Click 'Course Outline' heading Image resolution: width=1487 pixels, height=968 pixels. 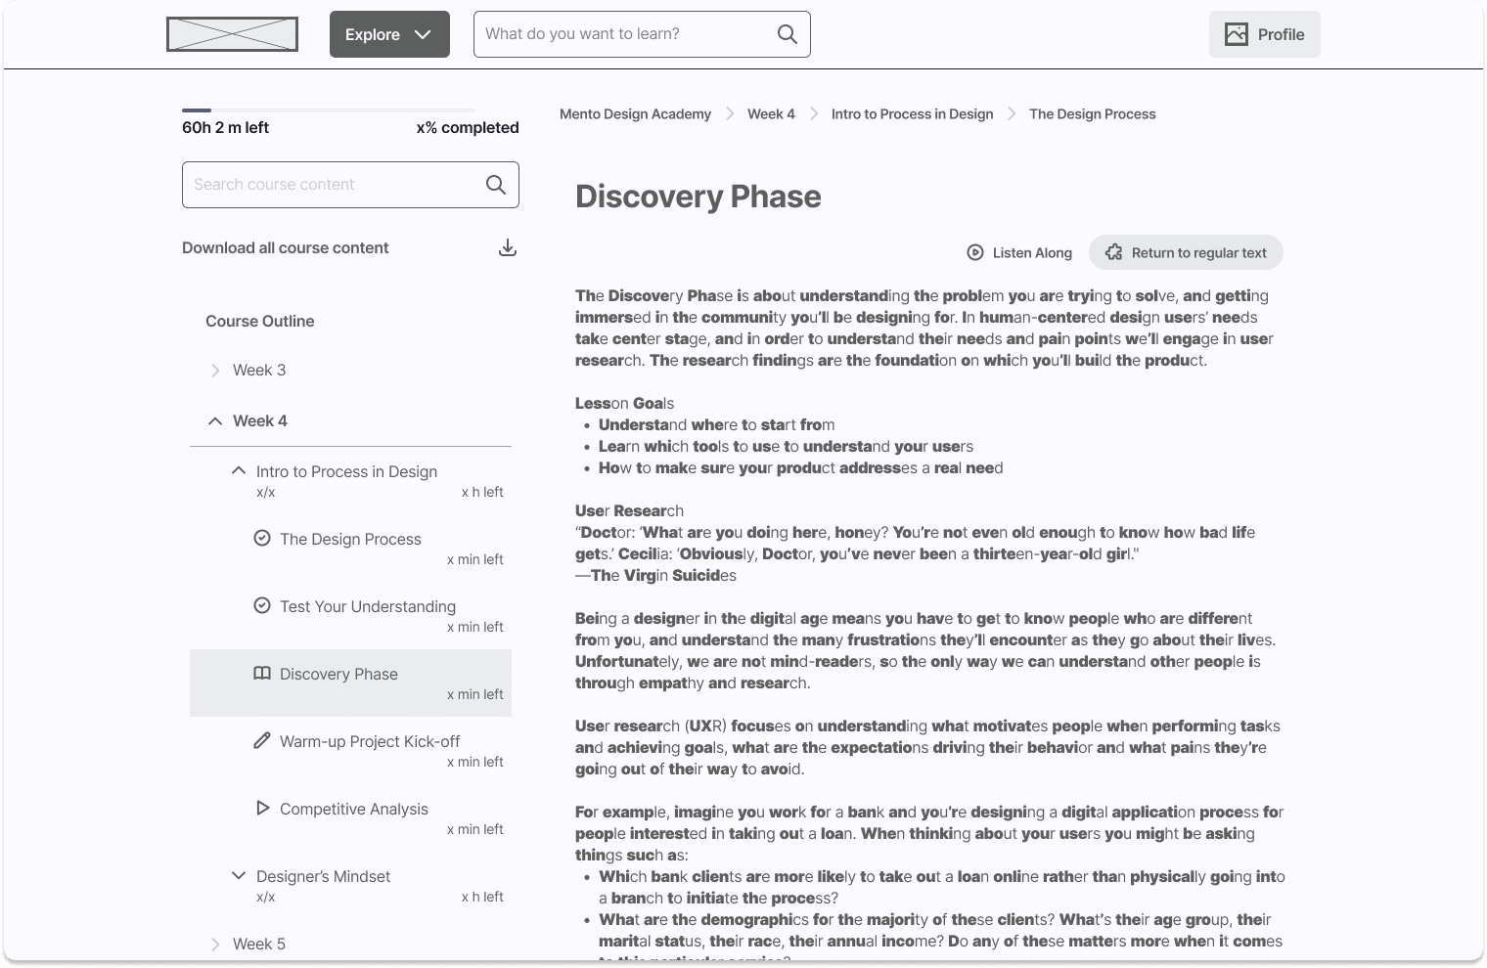click(260, 322)
